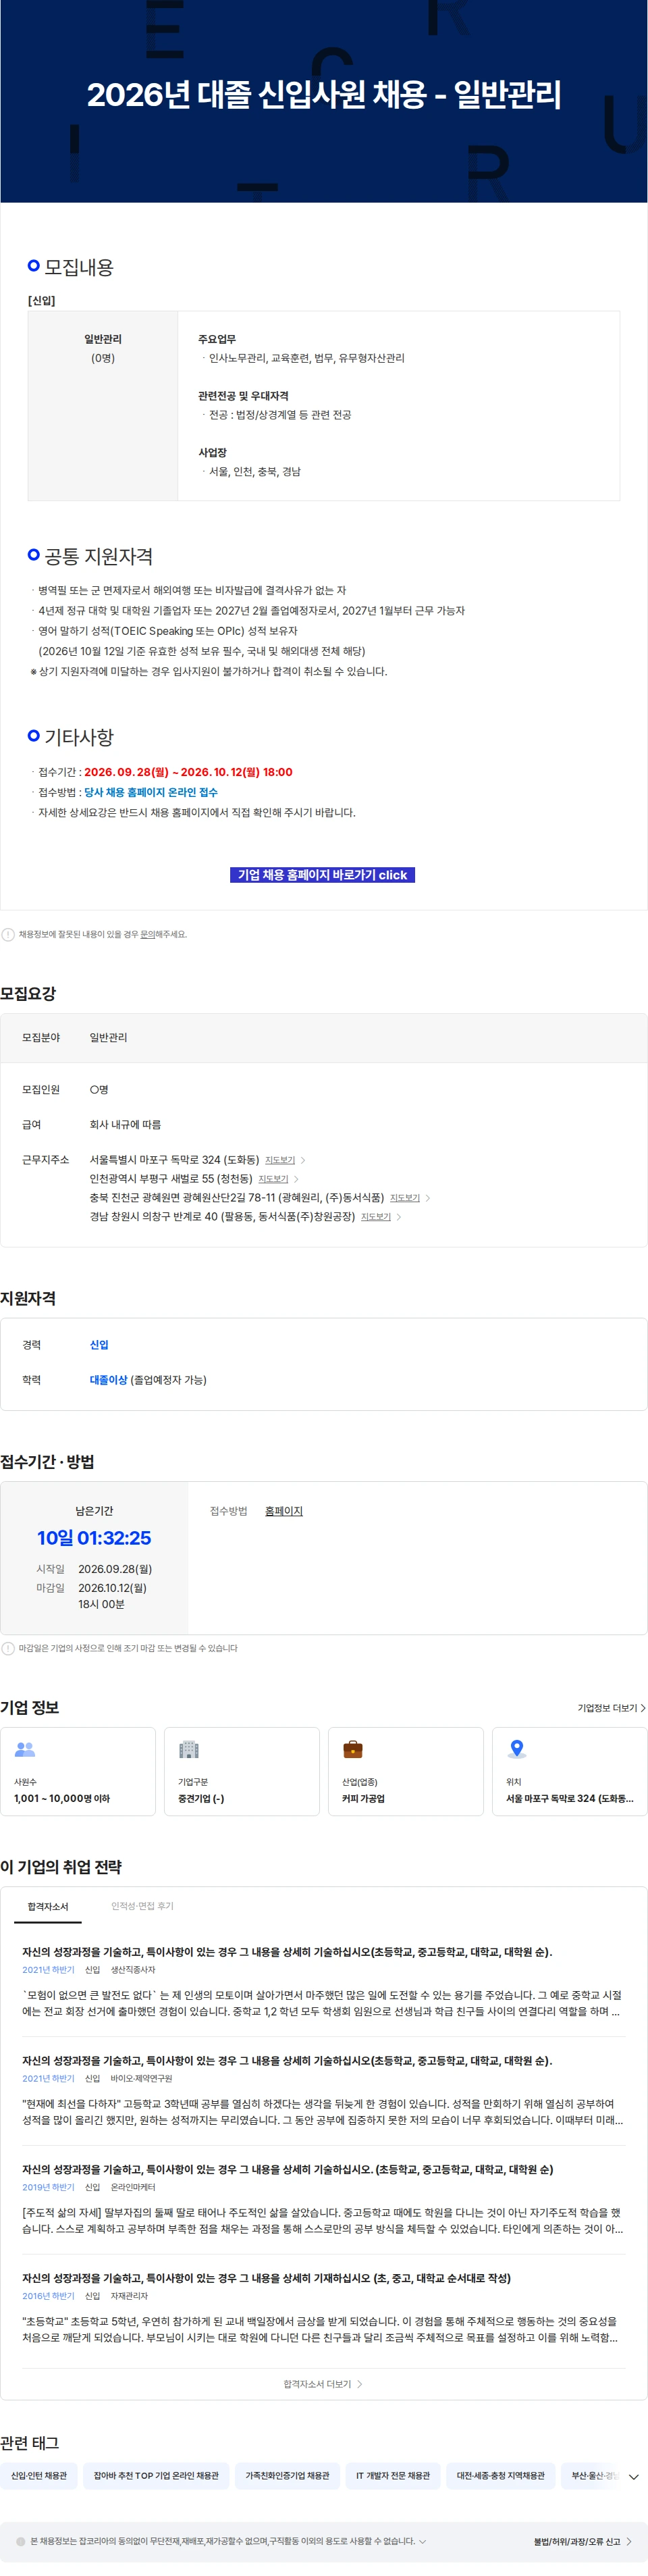
Task: Click the 기업구분 building icon
Action: coord(189,1749)
